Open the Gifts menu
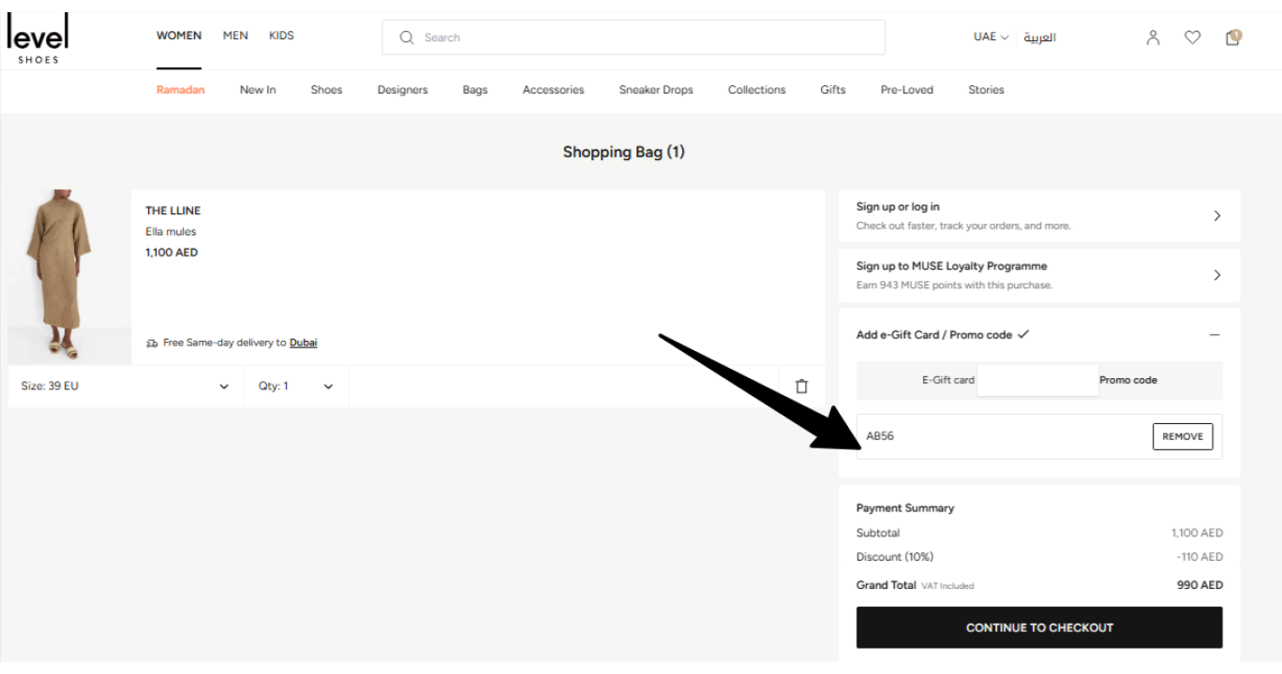Screen dimensions: 1282x674 click(832, 90)
